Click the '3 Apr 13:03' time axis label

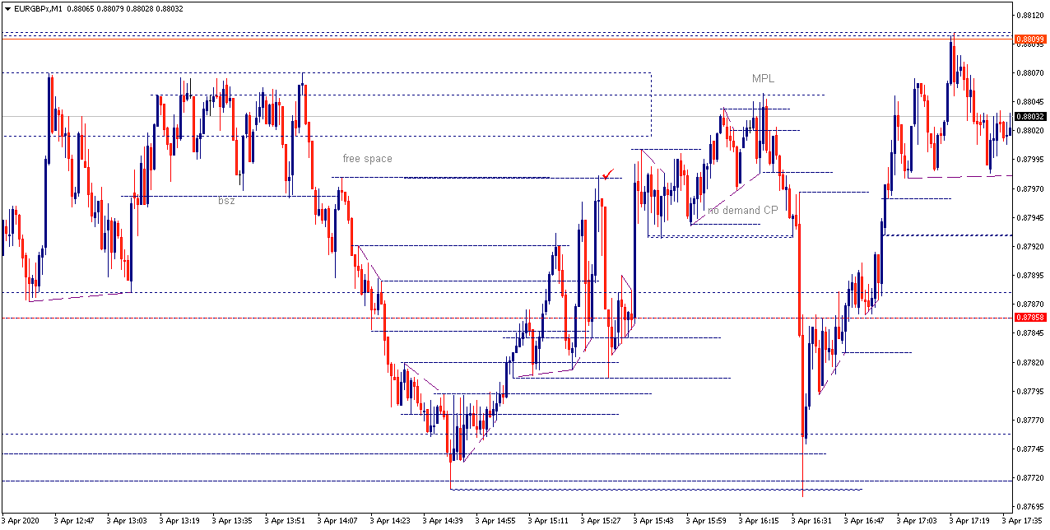(128, 521)
